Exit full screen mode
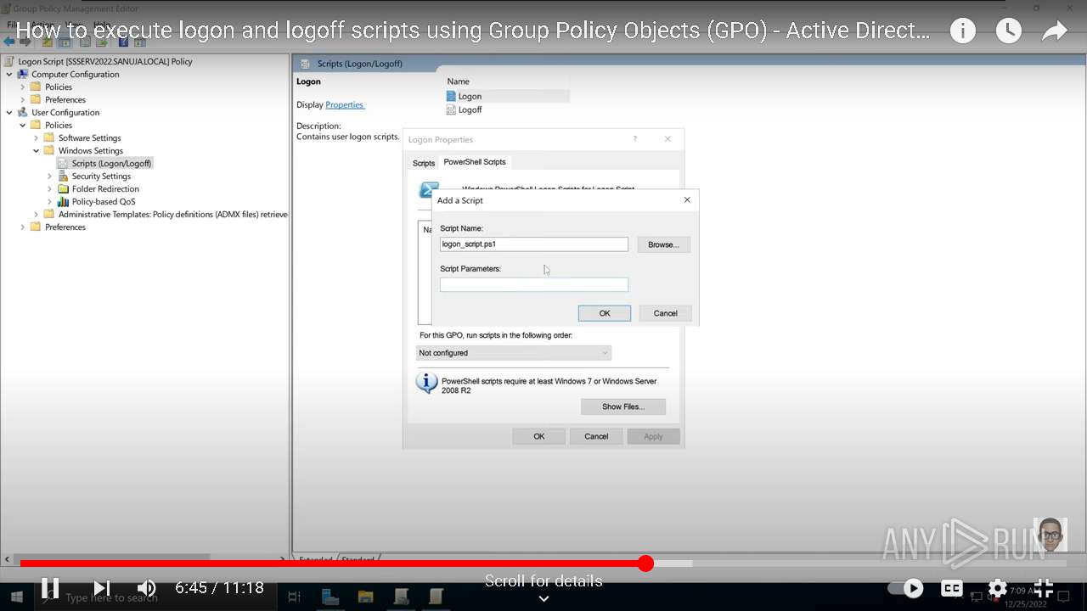Screen dimensions: 1087x611 pos(1044,588)
